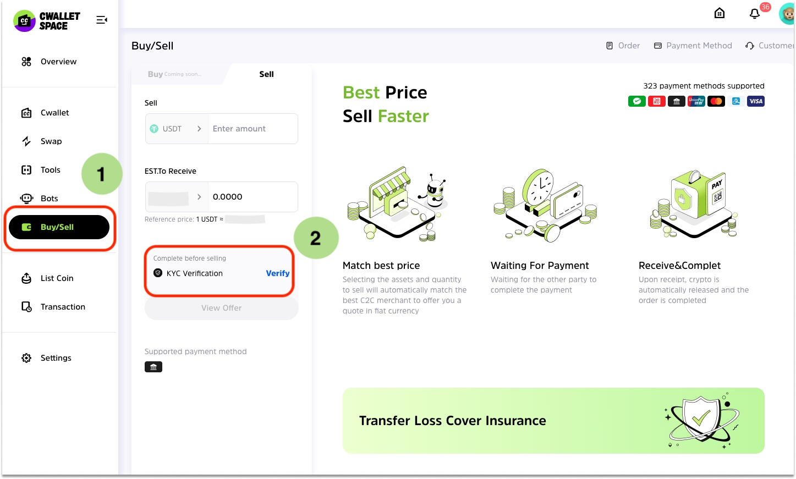Open the USDT coin selector dropdown
The width and height of the screenshot is (796, 479).
point(177,129)
